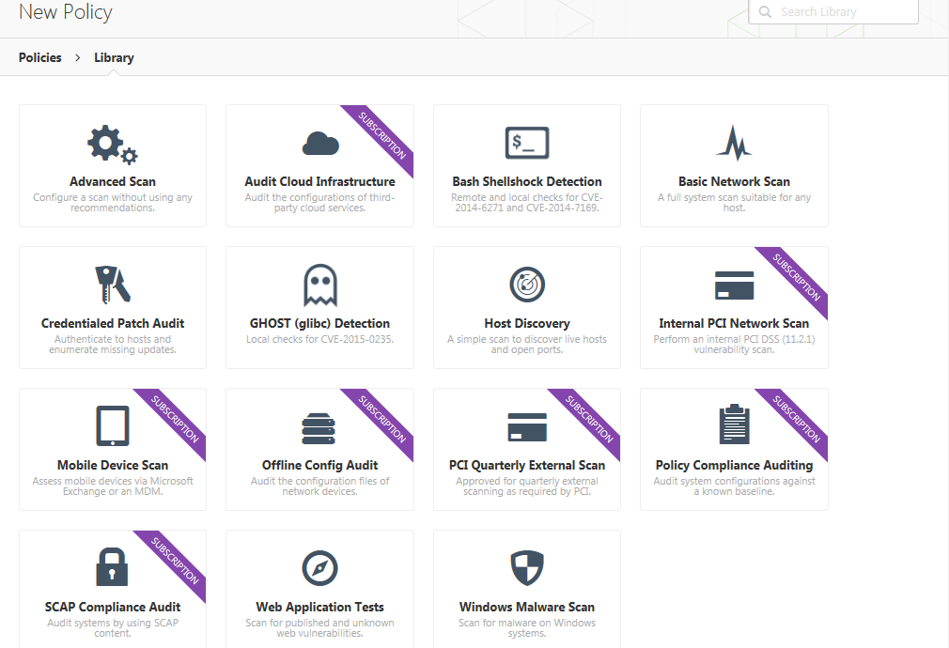Click the Credentialed Patch Audit keys icon
Viewport: 949px width, 648px height.
coord(113,285)
